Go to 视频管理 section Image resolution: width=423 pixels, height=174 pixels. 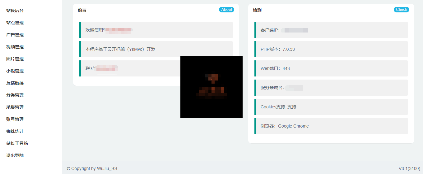[15, 47]
